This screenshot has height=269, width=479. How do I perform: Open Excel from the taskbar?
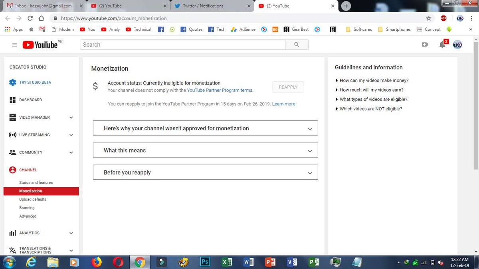pos(227,262)
